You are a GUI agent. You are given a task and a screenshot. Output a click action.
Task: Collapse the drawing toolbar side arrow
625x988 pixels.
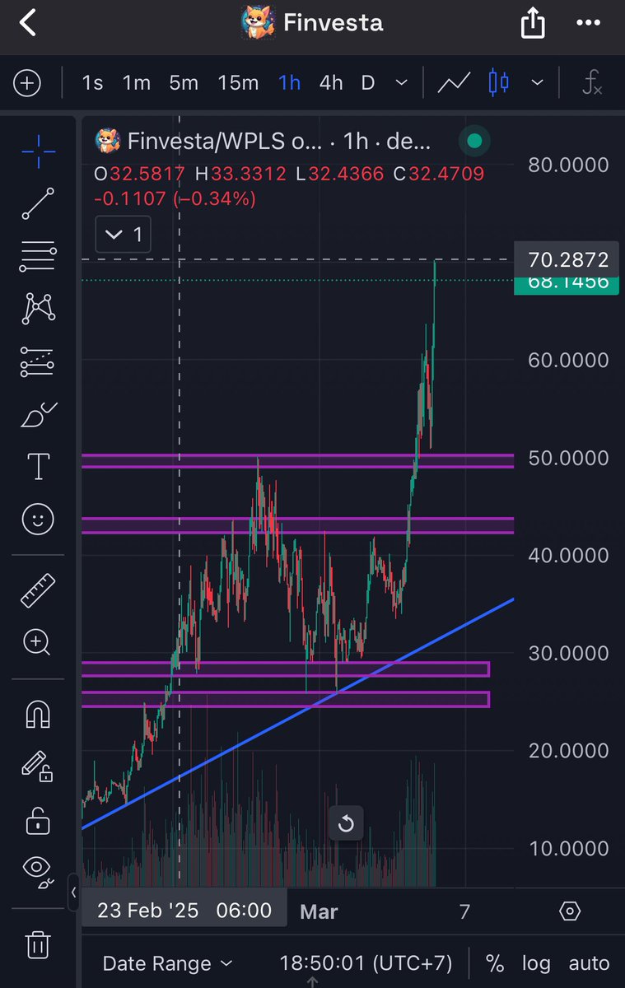click(x=73, y=892)
